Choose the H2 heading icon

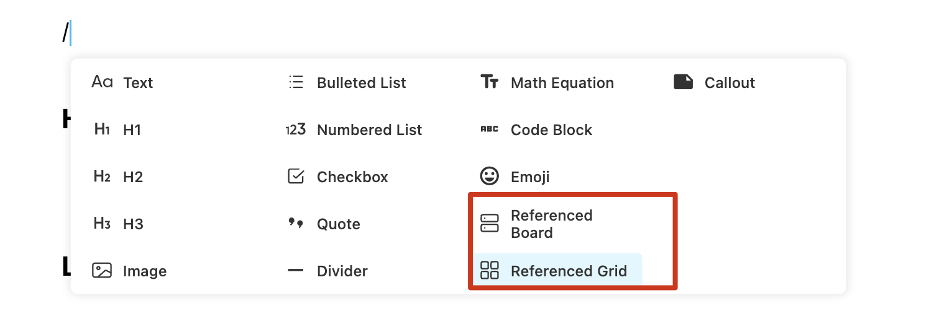click(x=102, y=176)
